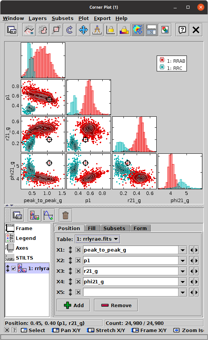Viewport: 208px width, 340px height.
Task: Open the help question mark icon
Action: tap(182, 30)
